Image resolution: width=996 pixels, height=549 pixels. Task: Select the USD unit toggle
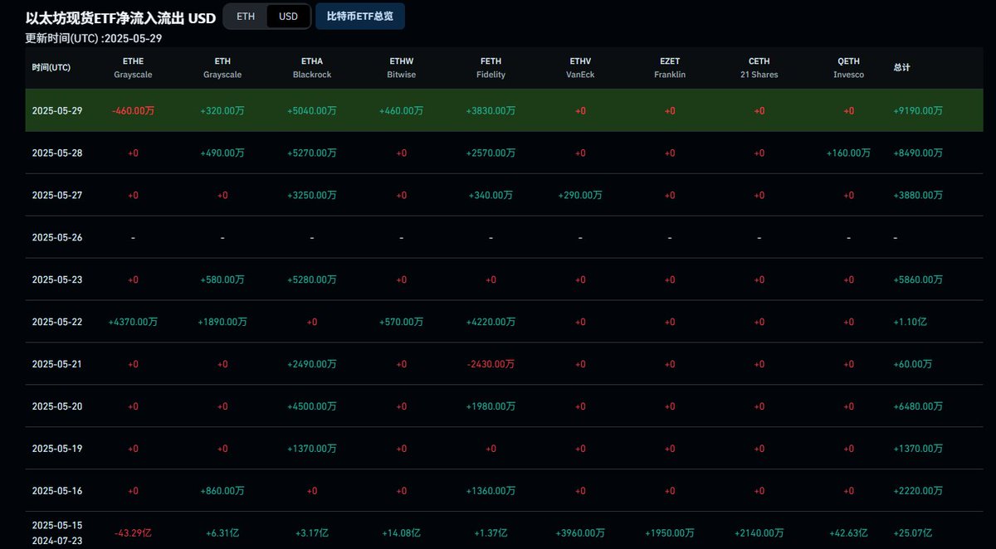pos(288,16)
